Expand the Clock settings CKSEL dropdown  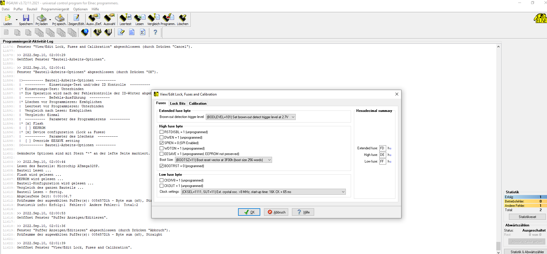tap(263, 192)
